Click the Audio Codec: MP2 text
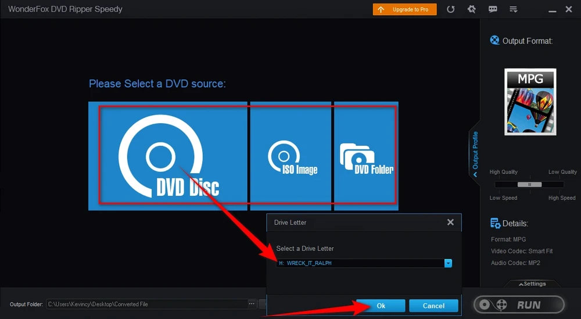This screenshot has height=319, width=581. coord(515,263)
